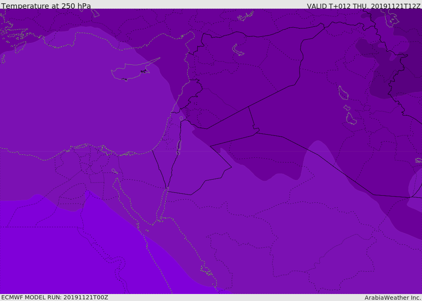
Task: Click the Sinai Peninsula
Action: [x=142, y=190]
